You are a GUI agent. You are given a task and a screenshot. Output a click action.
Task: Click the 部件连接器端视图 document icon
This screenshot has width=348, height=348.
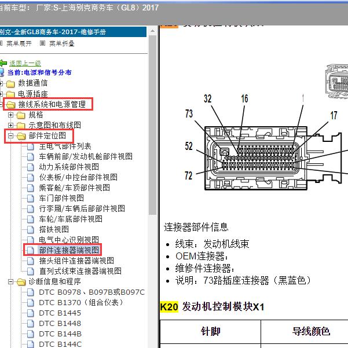point(31,251)
